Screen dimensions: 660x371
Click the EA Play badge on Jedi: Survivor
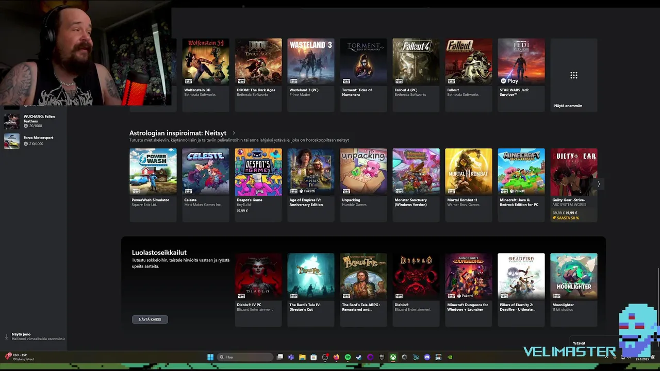click(509, 81)
